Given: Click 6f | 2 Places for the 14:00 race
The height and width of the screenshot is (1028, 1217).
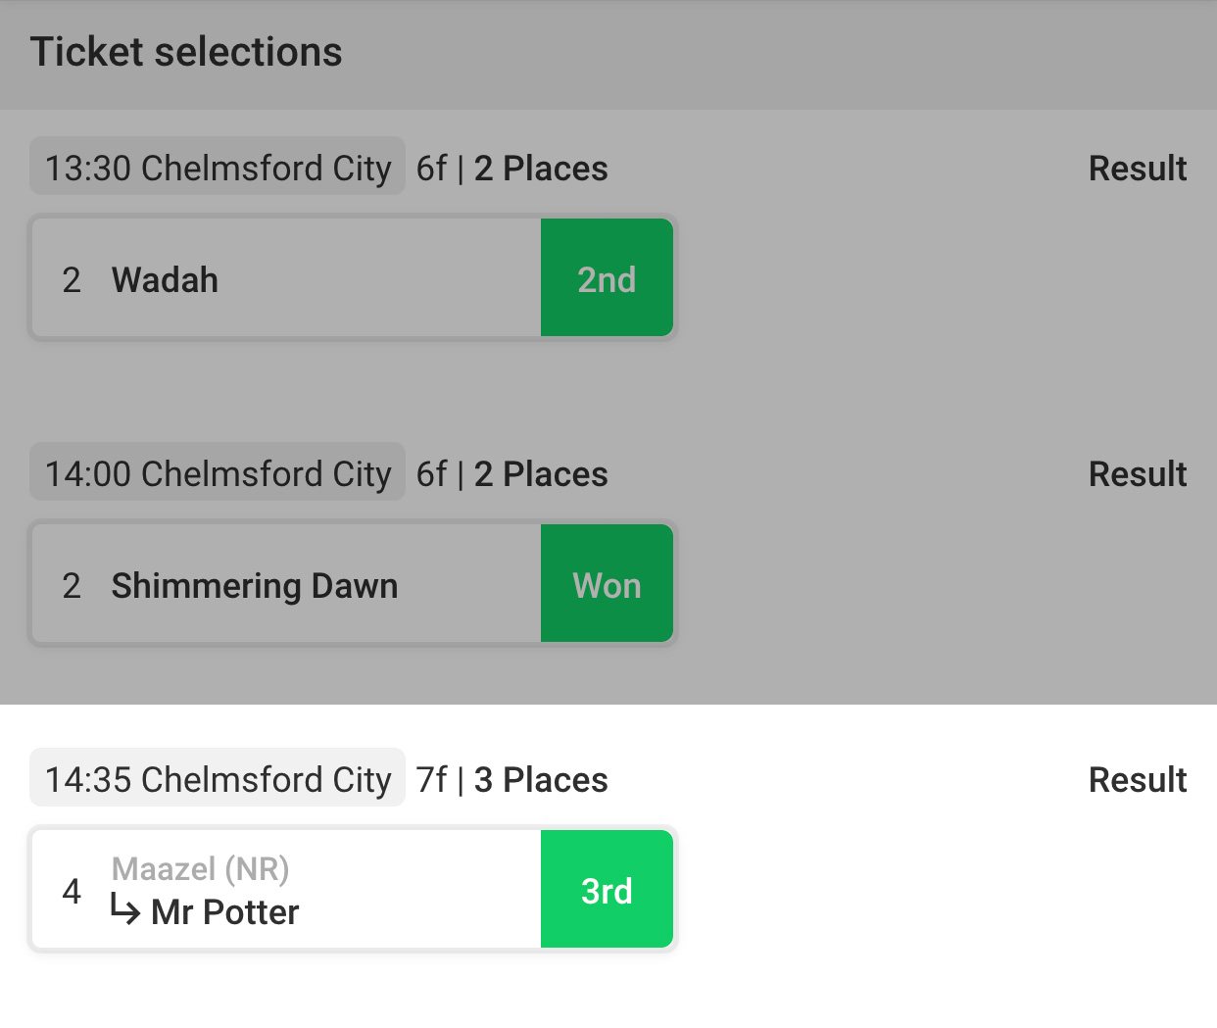Looking at the screenshot, I should [511, 474].
